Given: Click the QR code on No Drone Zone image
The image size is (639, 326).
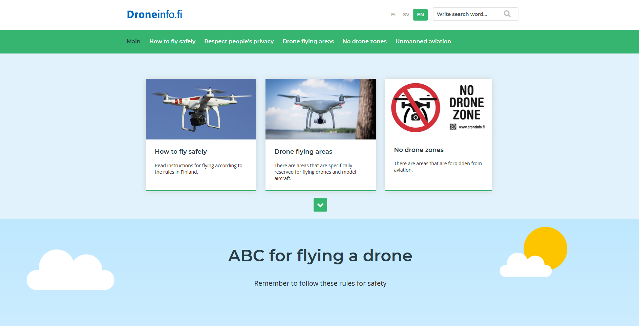Looking at the screenshot, I should coord(453,127).
